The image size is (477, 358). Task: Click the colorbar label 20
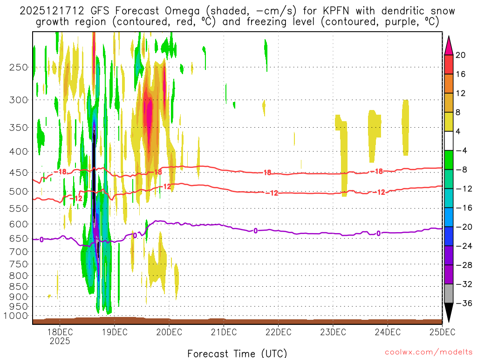point(461,55)
